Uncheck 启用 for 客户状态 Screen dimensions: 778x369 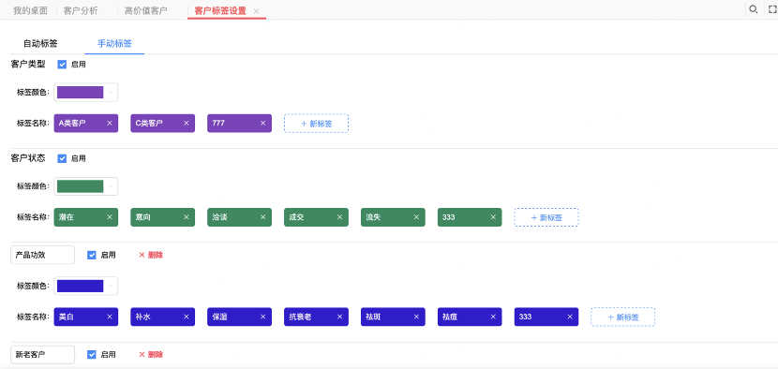[x=62, y=158]
